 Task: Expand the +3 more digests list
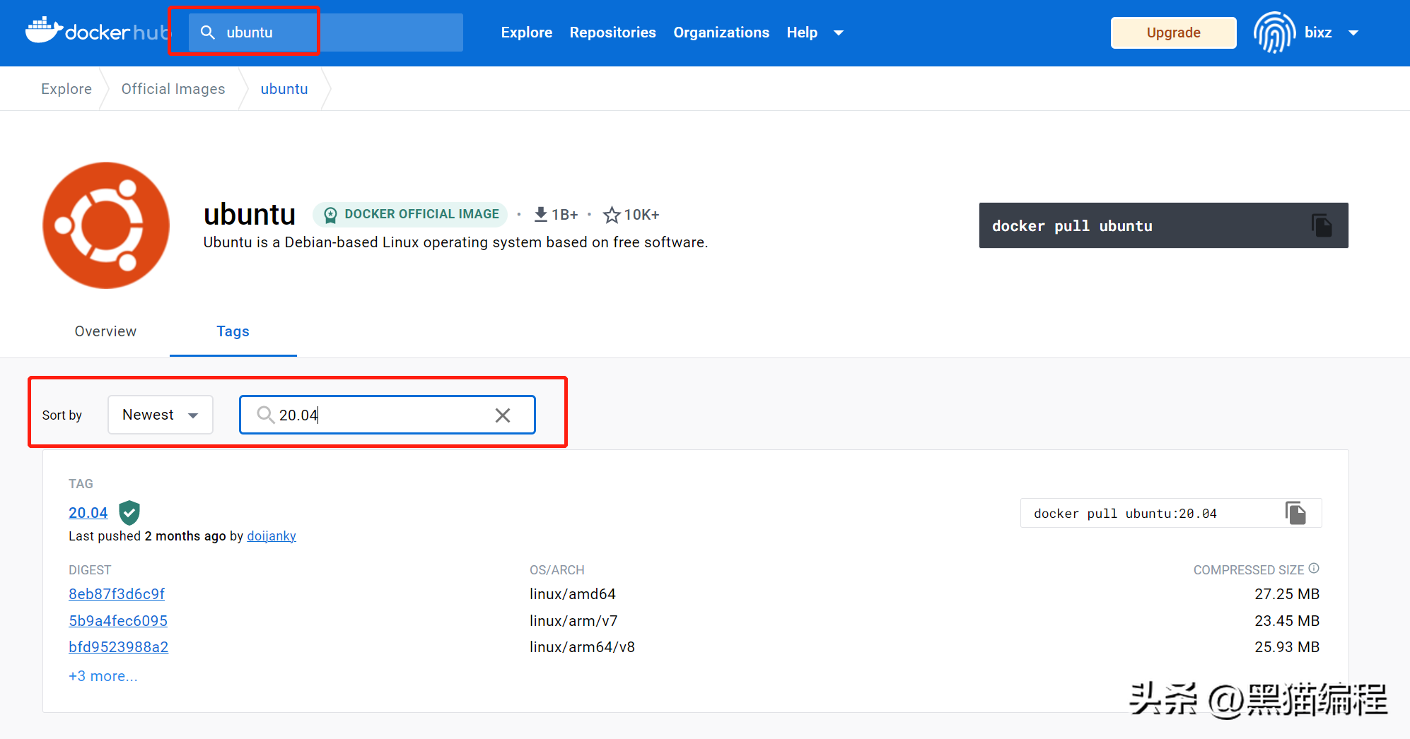(x=103, y=676)
